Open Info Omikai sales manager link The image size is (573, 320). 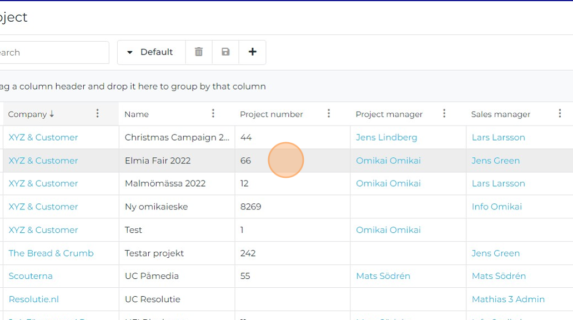pos(497,207)
